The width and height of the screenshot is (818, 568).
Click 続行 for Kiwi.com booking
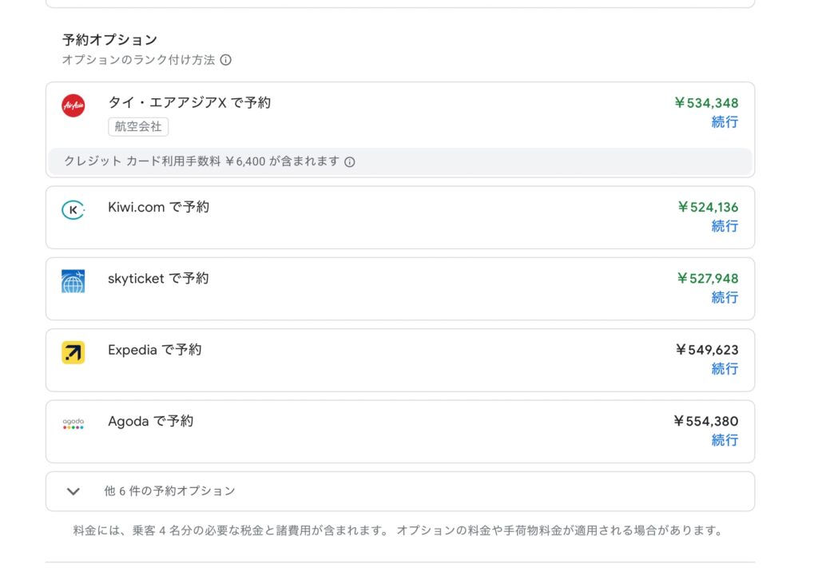(x=725, y=226)
